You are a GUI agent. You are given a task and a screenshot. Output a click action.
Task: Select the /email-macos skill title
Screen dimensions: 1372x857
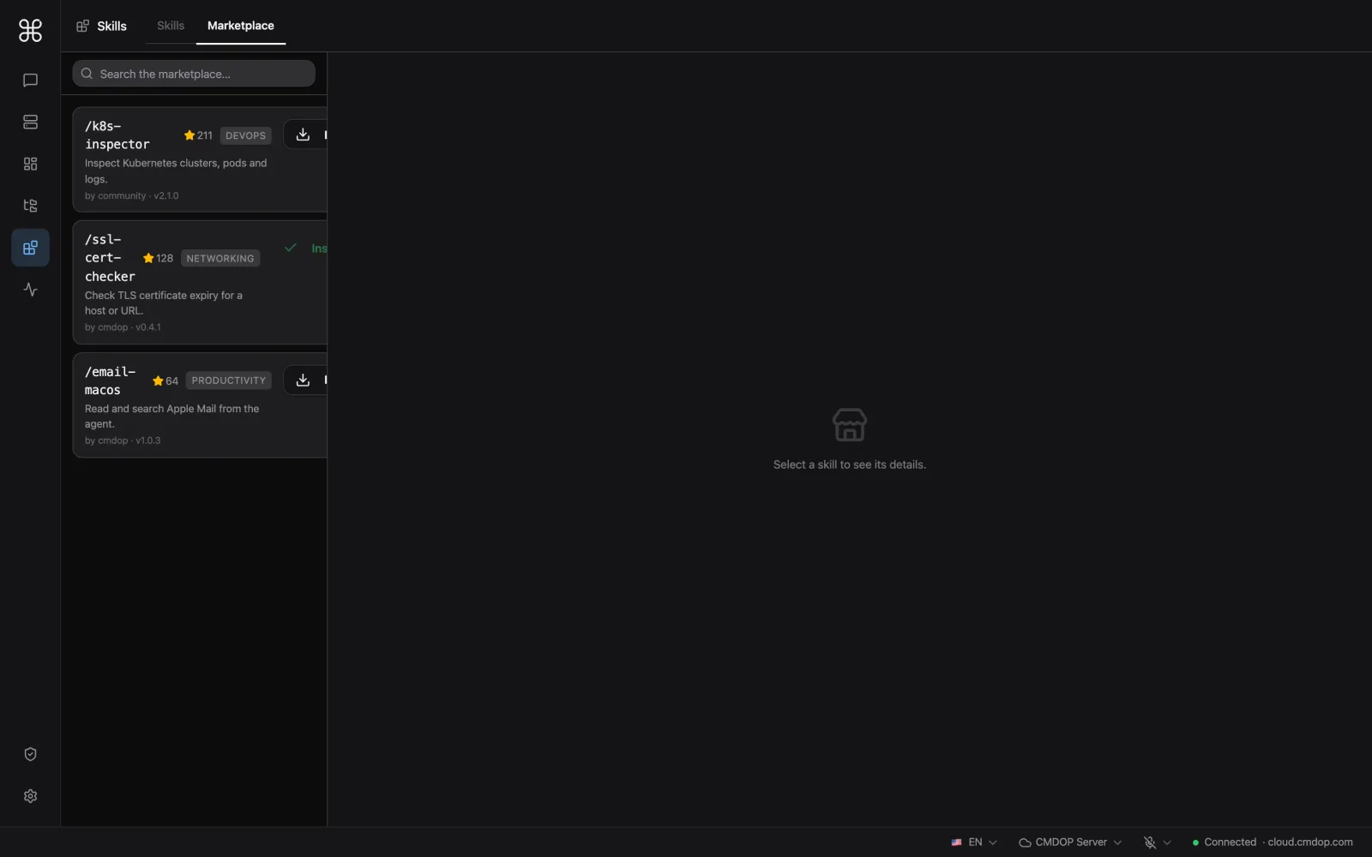(111, 381)
